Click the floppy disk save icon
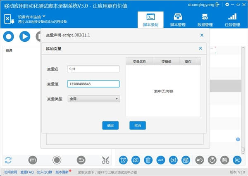The width and height of the screenshot is (248, 176). coord(224,160)
